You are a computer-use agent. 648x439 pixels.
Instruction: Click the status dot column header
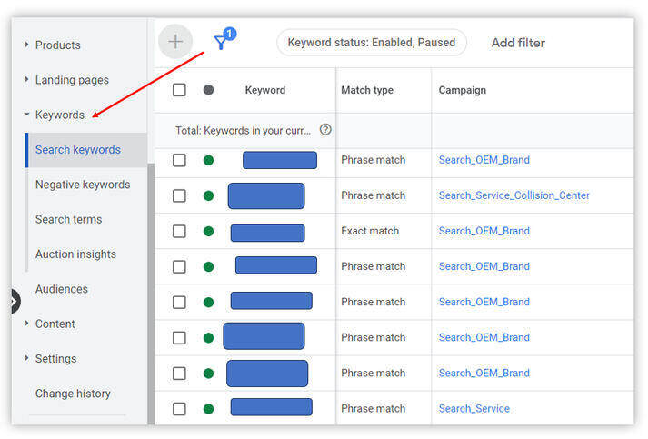point(209,90)
